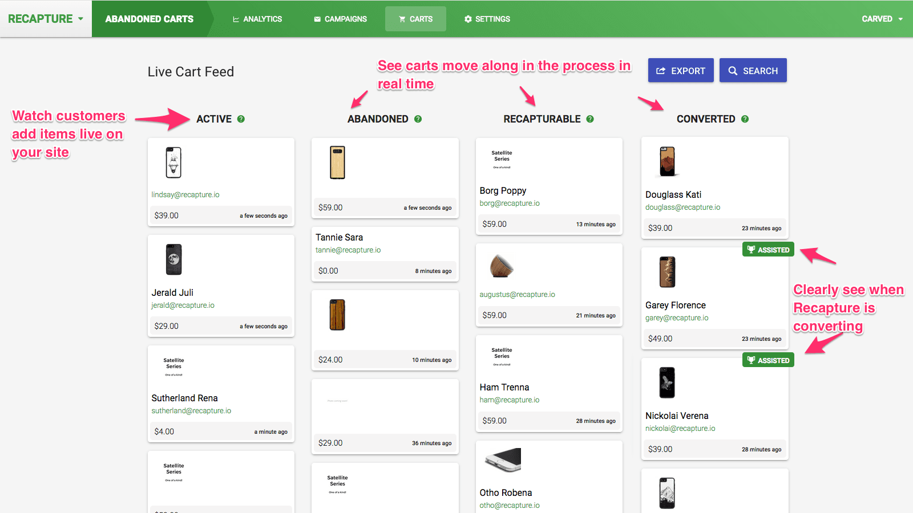913x513 pixels.
Task: Open lindsay@recapture.io email link
Action: [x=184, y=194]
